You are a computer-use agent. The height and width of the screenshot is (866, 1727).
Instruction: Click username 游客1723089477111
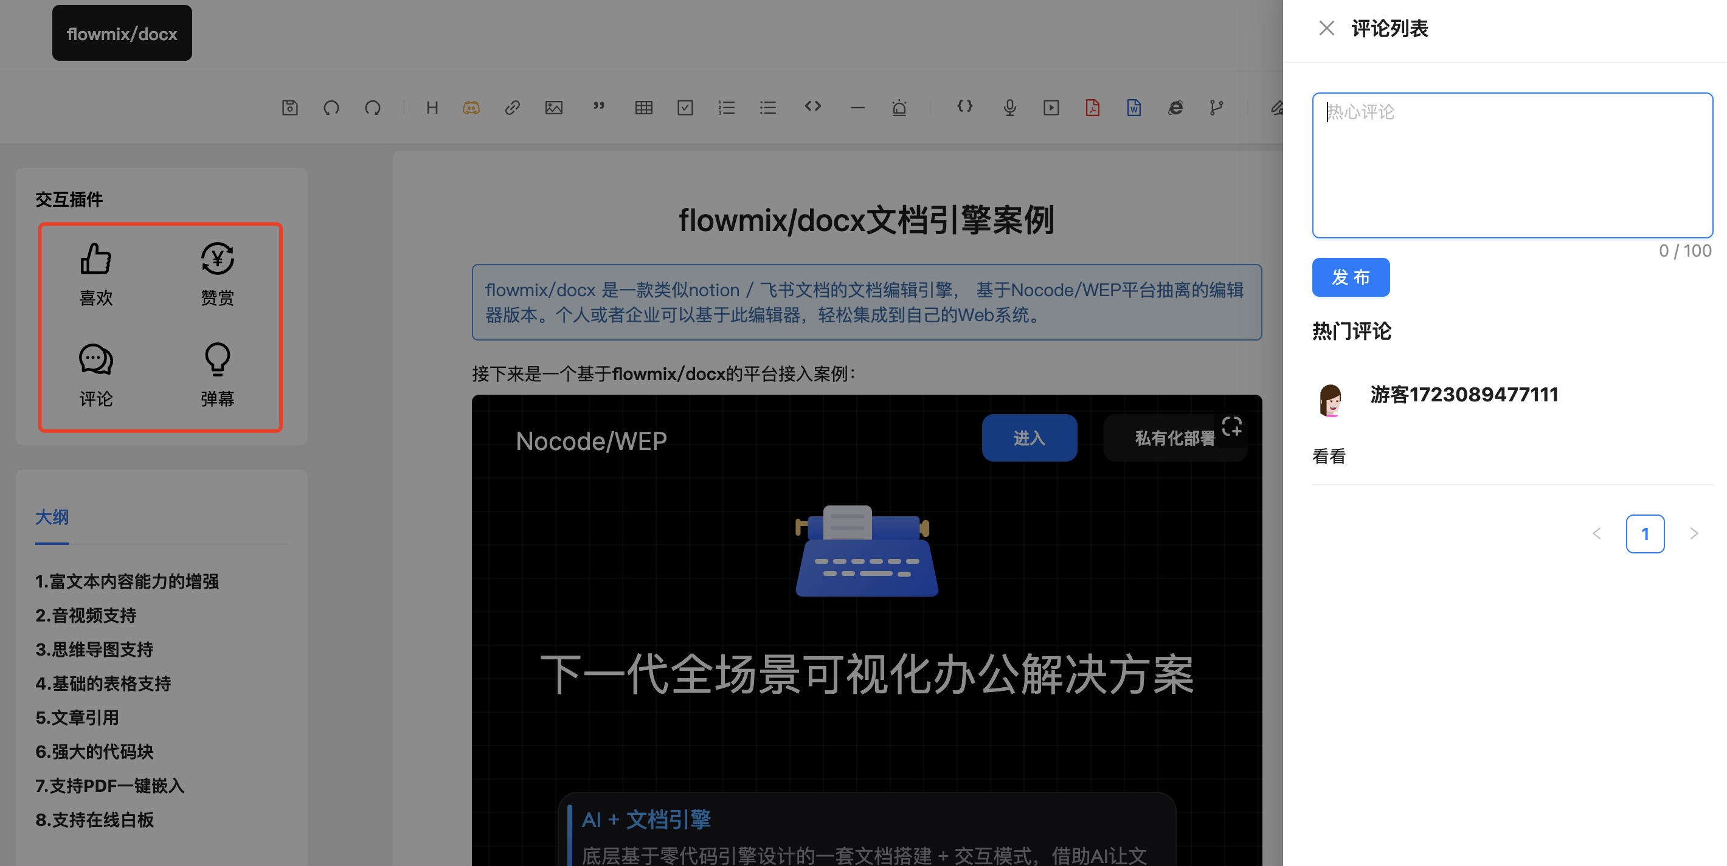[1464, 395]
